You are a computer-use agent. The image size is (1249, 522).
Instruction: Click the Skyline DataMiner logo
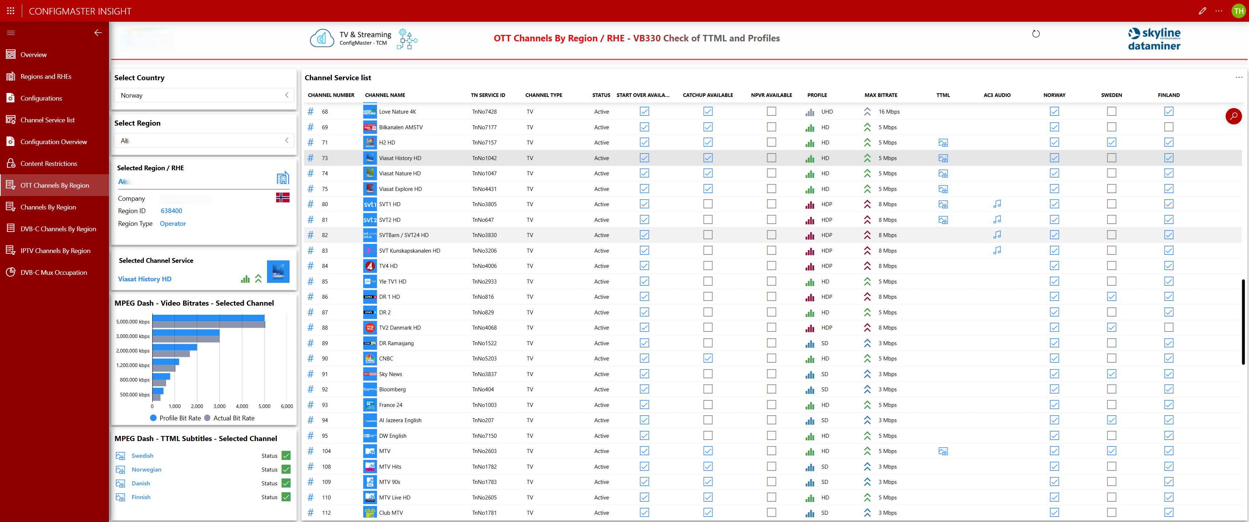1154,39
